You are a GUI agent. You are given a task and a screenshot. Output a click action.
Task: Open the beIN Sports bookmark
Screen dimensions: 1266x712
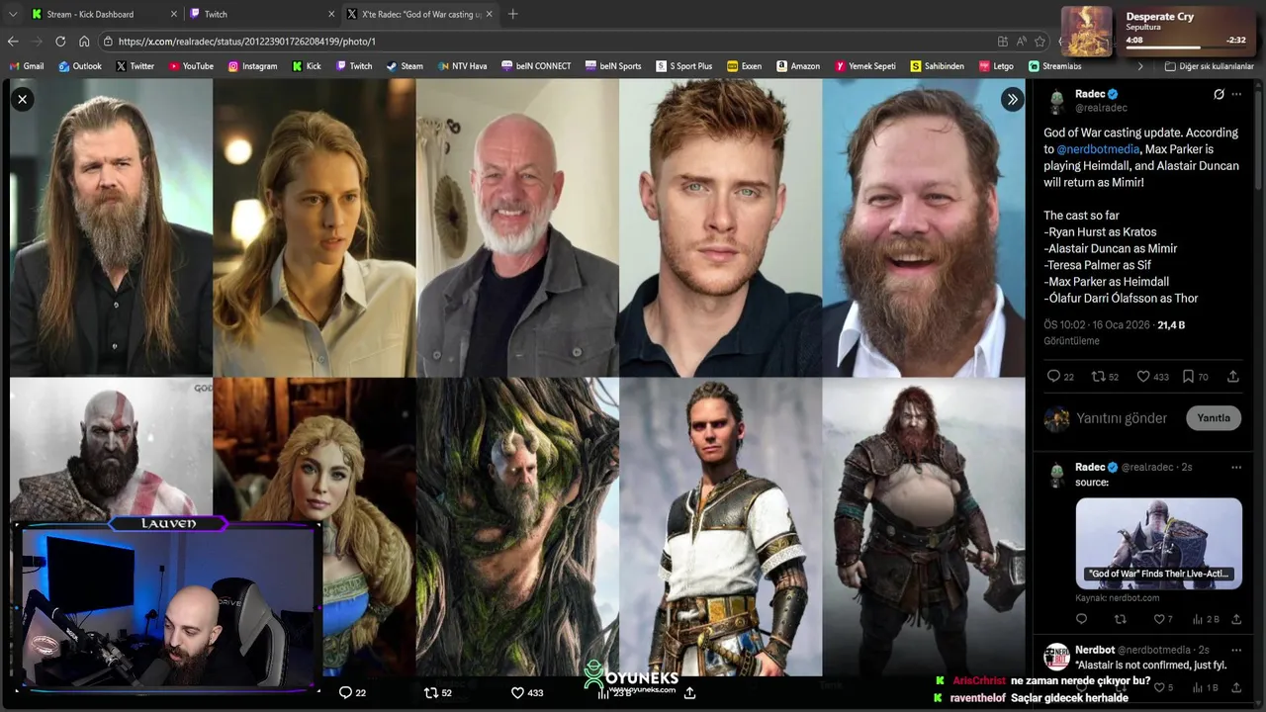[613, 66]
